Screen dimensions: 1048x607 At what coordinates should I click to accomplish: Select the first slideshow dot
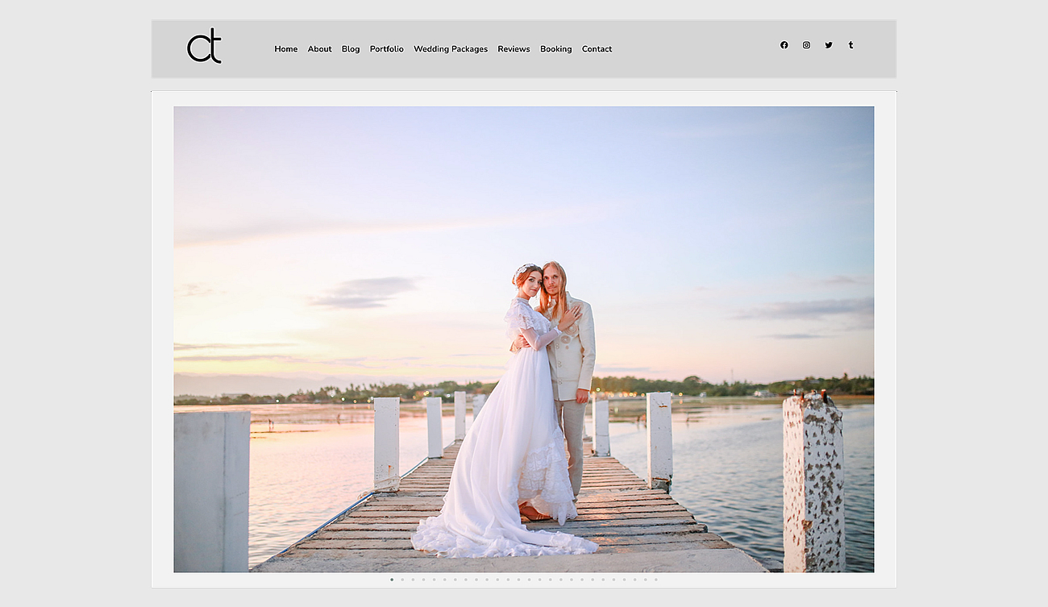391,580
